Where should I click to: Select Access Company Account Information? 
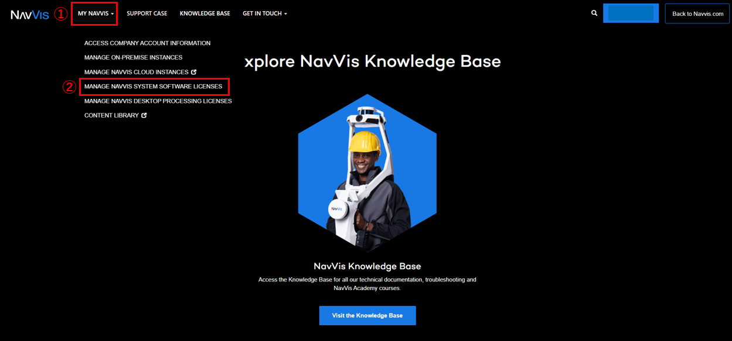click(147, 43)
